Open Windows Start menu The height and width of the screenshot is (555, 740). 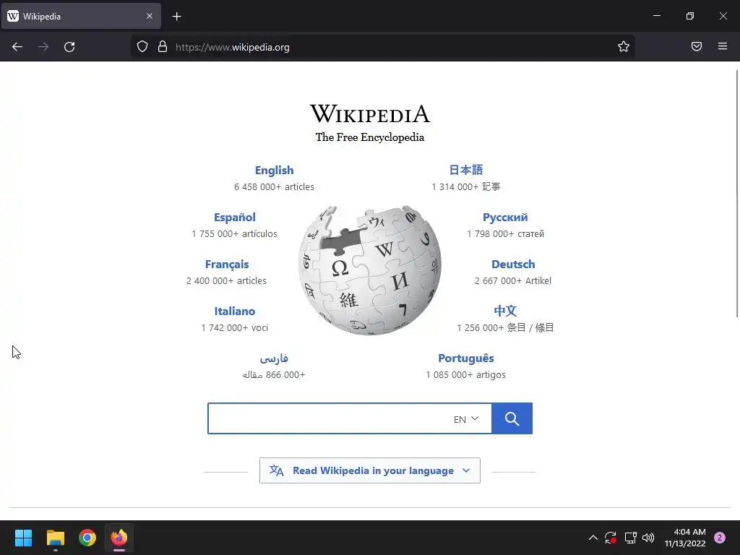coord(23,538)
